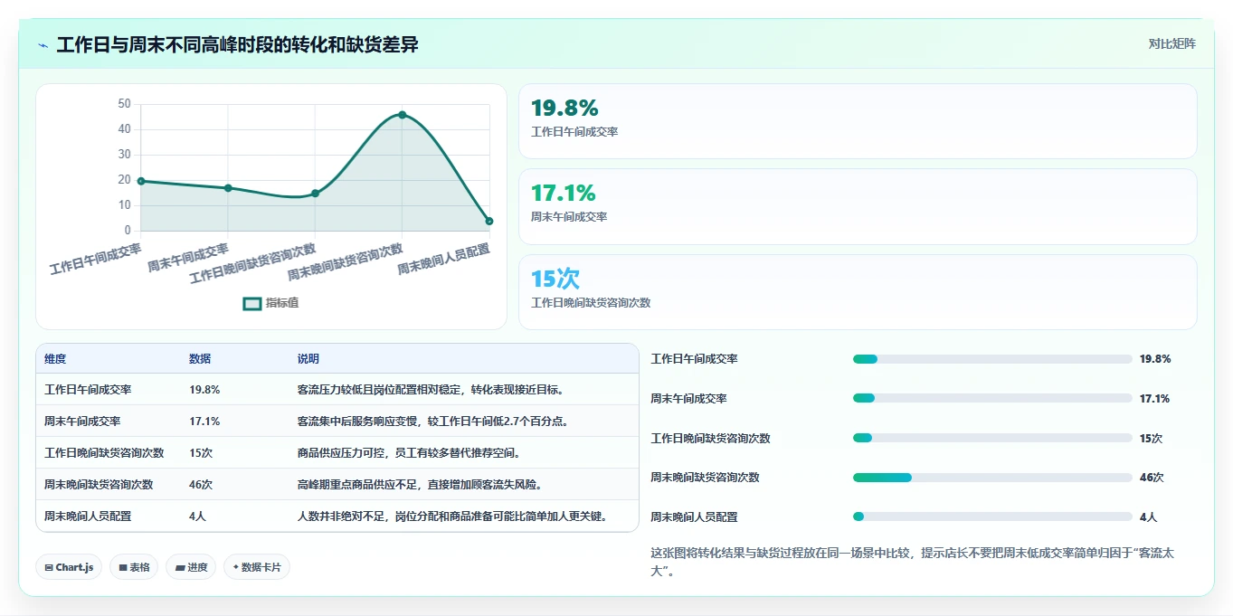Image resolution: width=1233 pixels, height=616 pixels.
Task: Click the 周末午间成交率 card caption
Action: click(569, 217)
